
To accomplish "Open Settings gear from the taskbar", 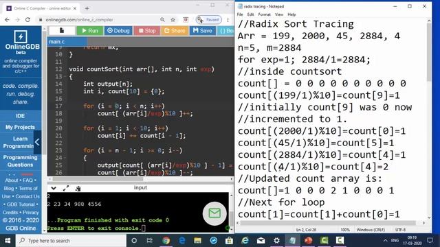I will (276, 241).
